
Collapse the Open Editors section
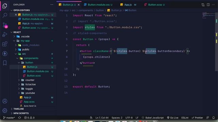21,10
